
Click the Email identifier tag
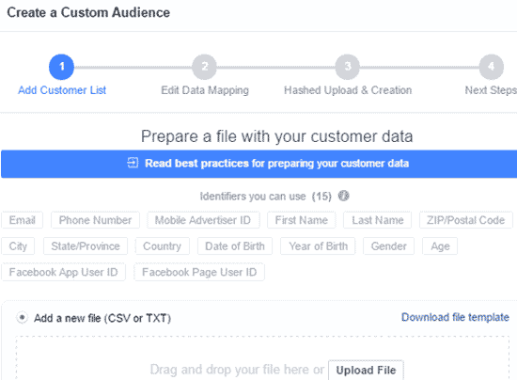[23, 220]
